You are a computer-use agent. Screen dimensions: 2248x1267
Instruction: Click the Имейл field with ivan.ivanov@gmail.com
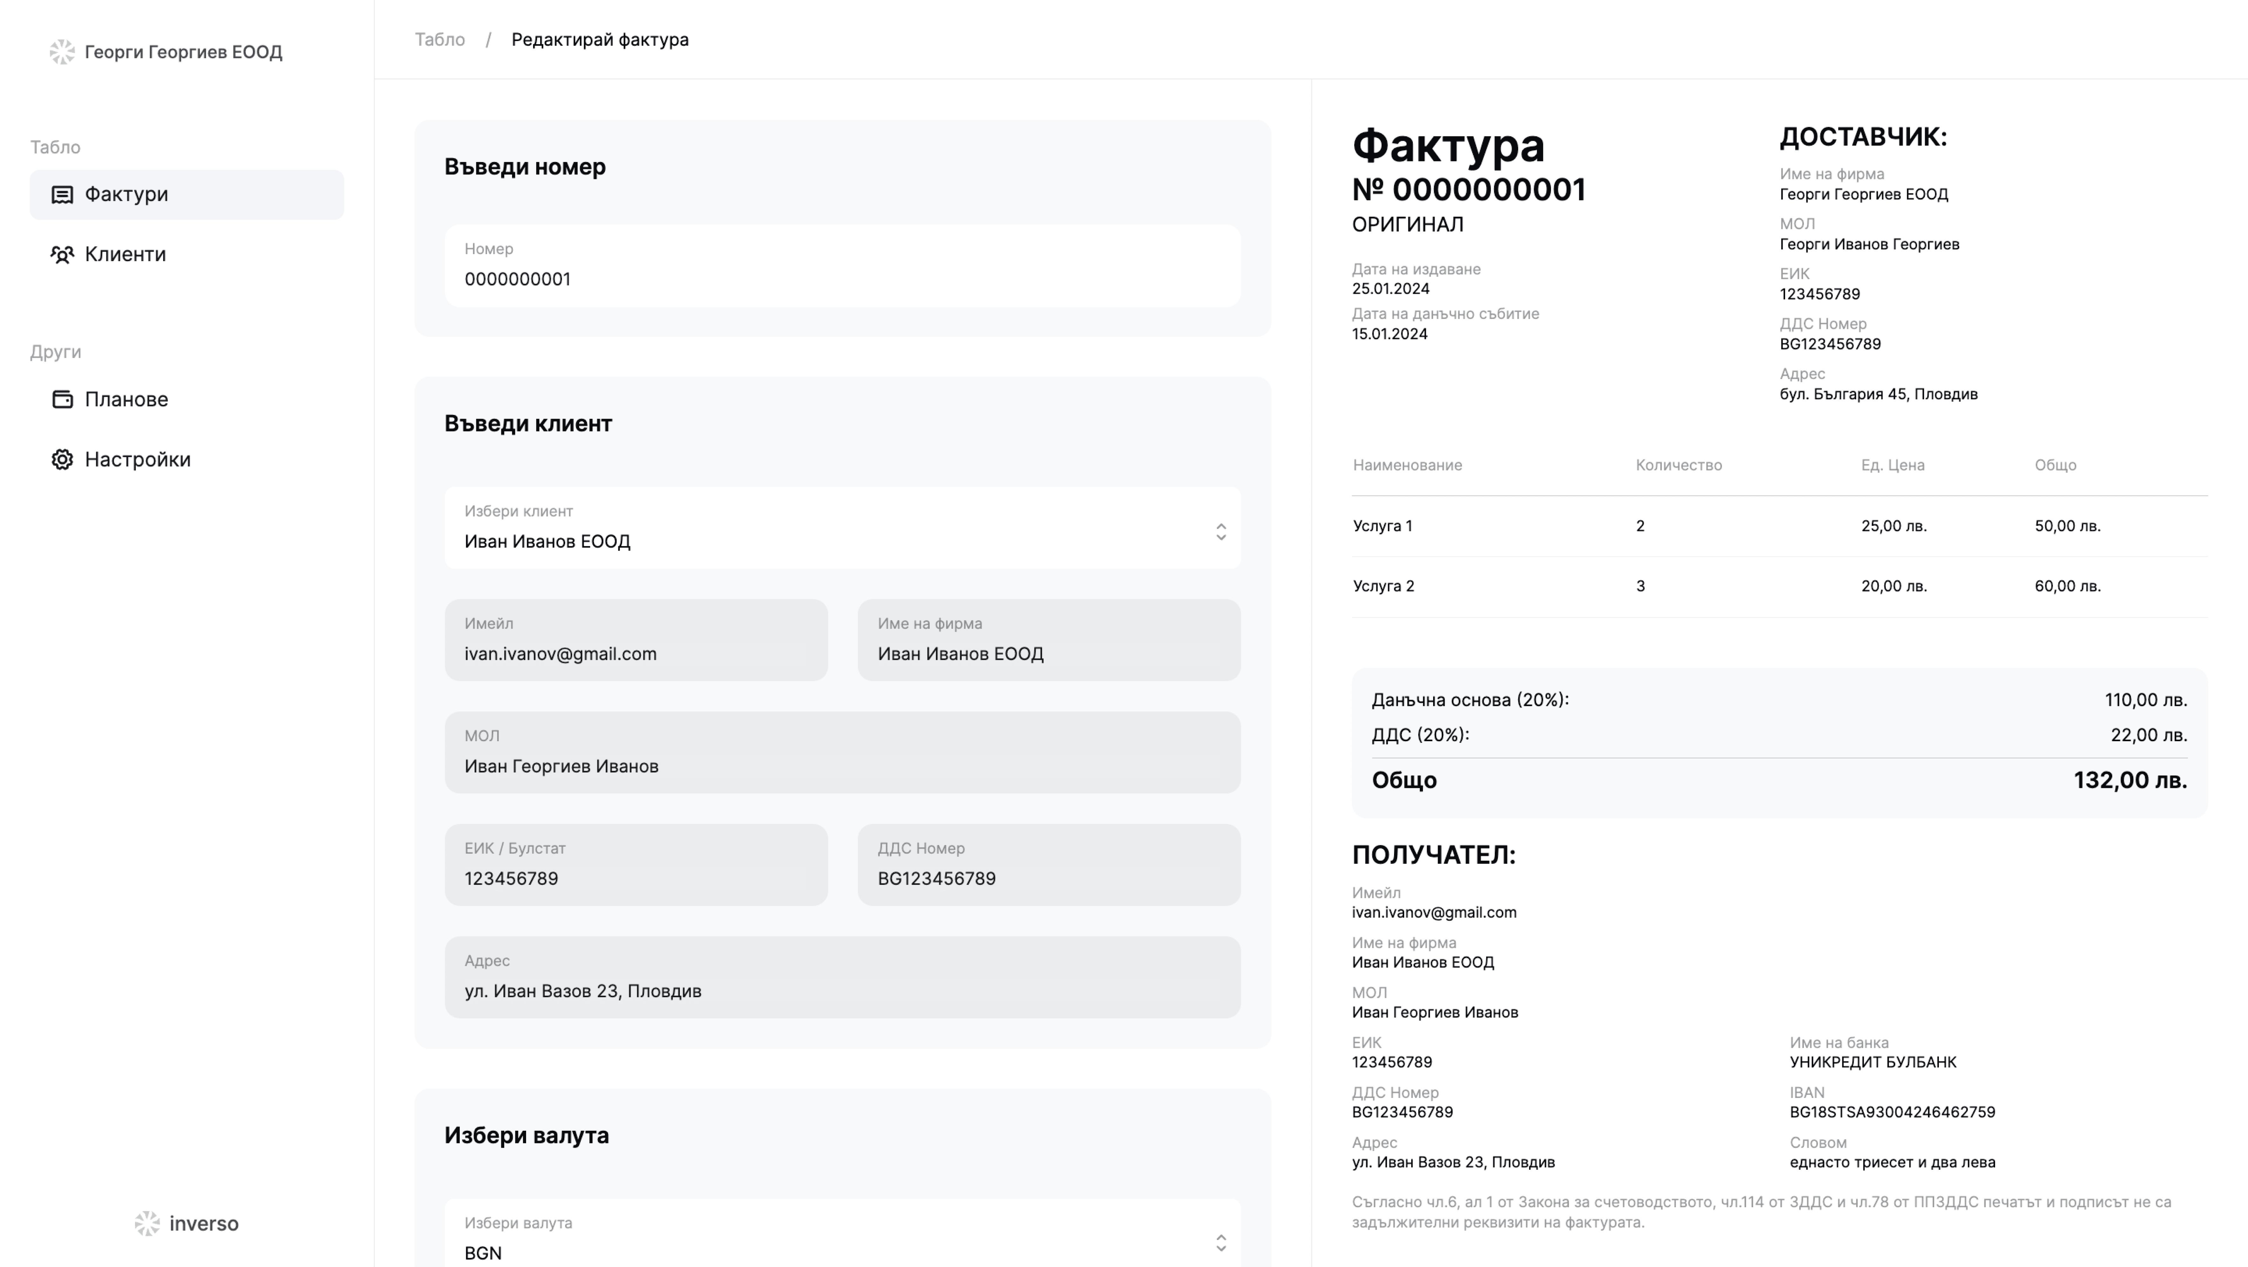[x=636, y=640]
